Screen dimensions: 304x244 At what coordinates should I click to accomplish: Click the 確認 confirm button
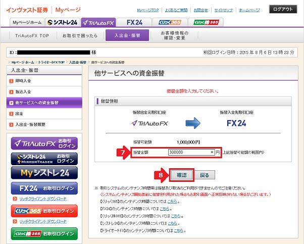pyautogui.click(x=182, y=175)
